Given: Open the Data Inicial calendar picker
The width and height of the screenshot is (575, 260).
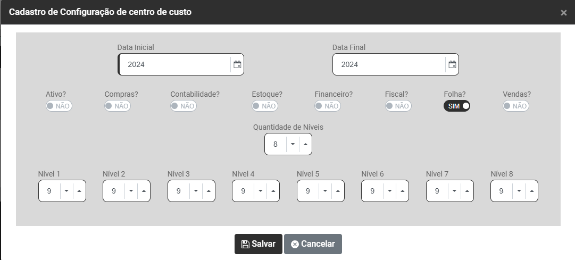Looking at the screenshot, I should (x=237, y=65).
